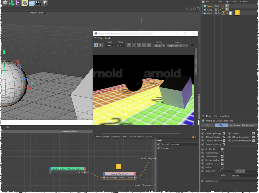Click the Phong tag on Sphere row

point(223,6)
